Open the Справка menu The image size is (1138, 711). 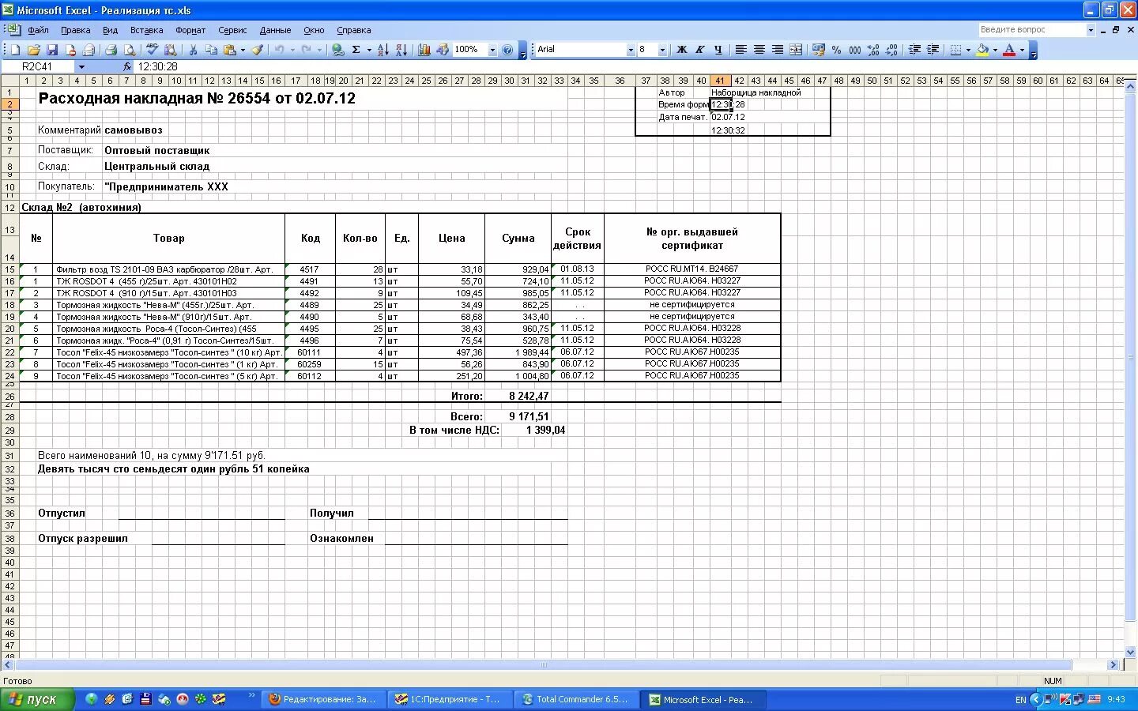pos(353,30)
